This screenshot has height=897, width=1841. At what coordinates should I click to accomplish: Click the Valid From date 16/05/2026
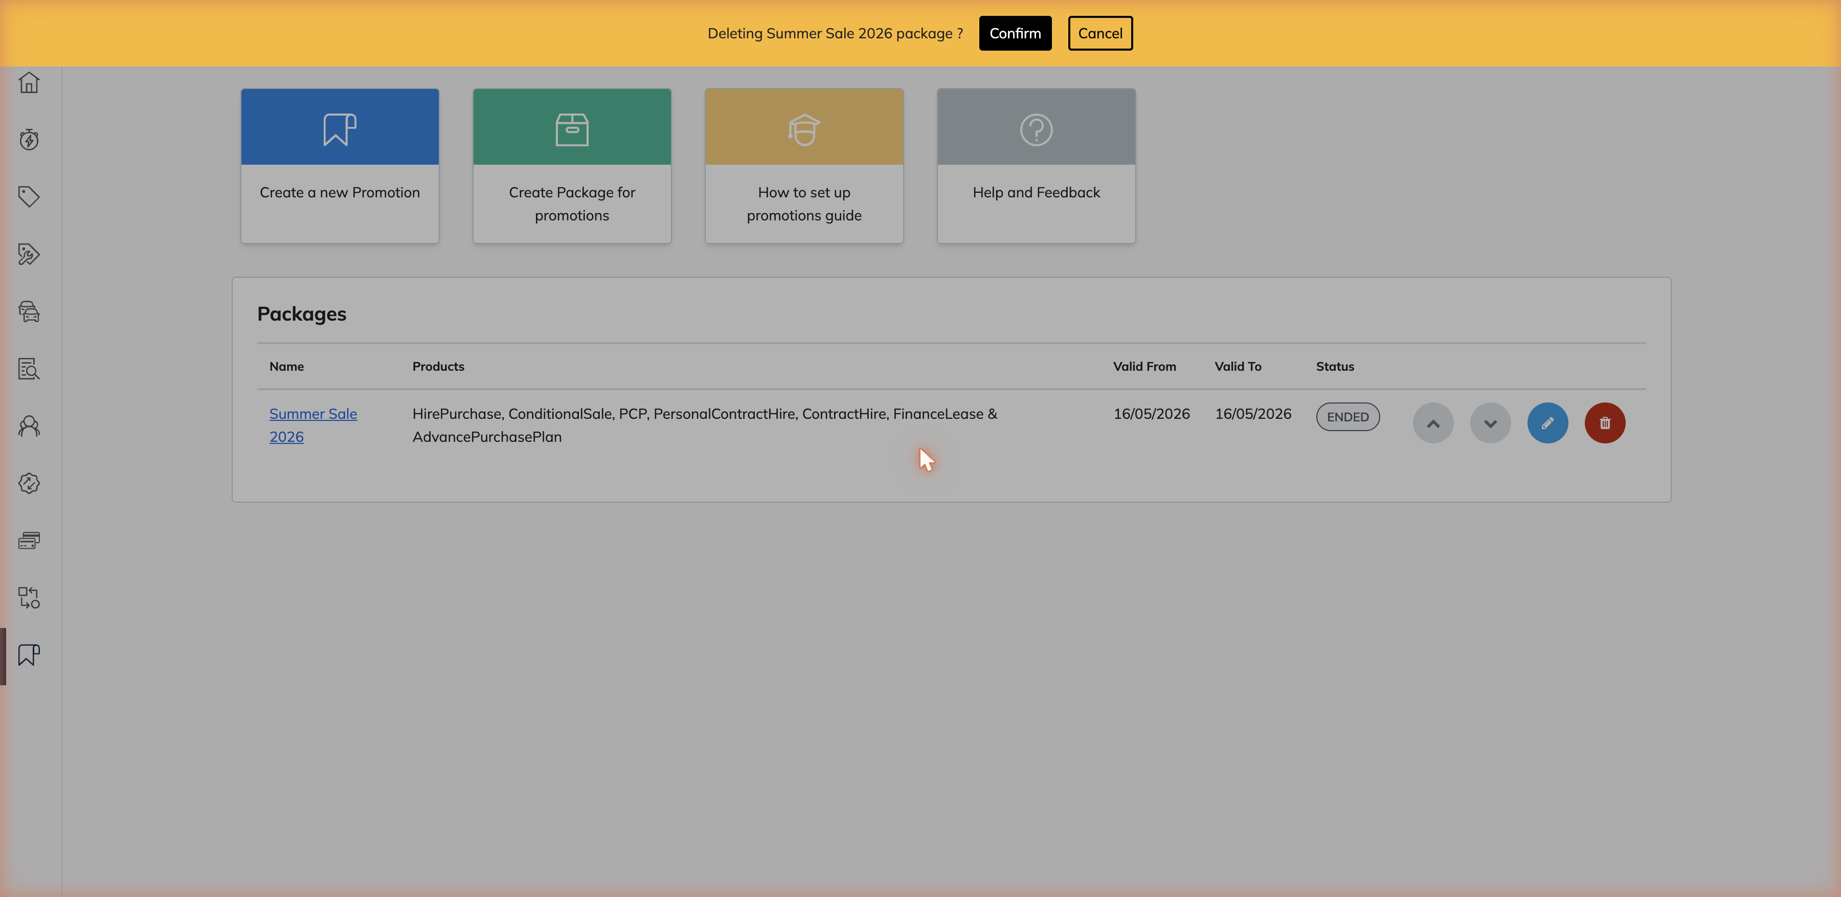click(1151, 414)
